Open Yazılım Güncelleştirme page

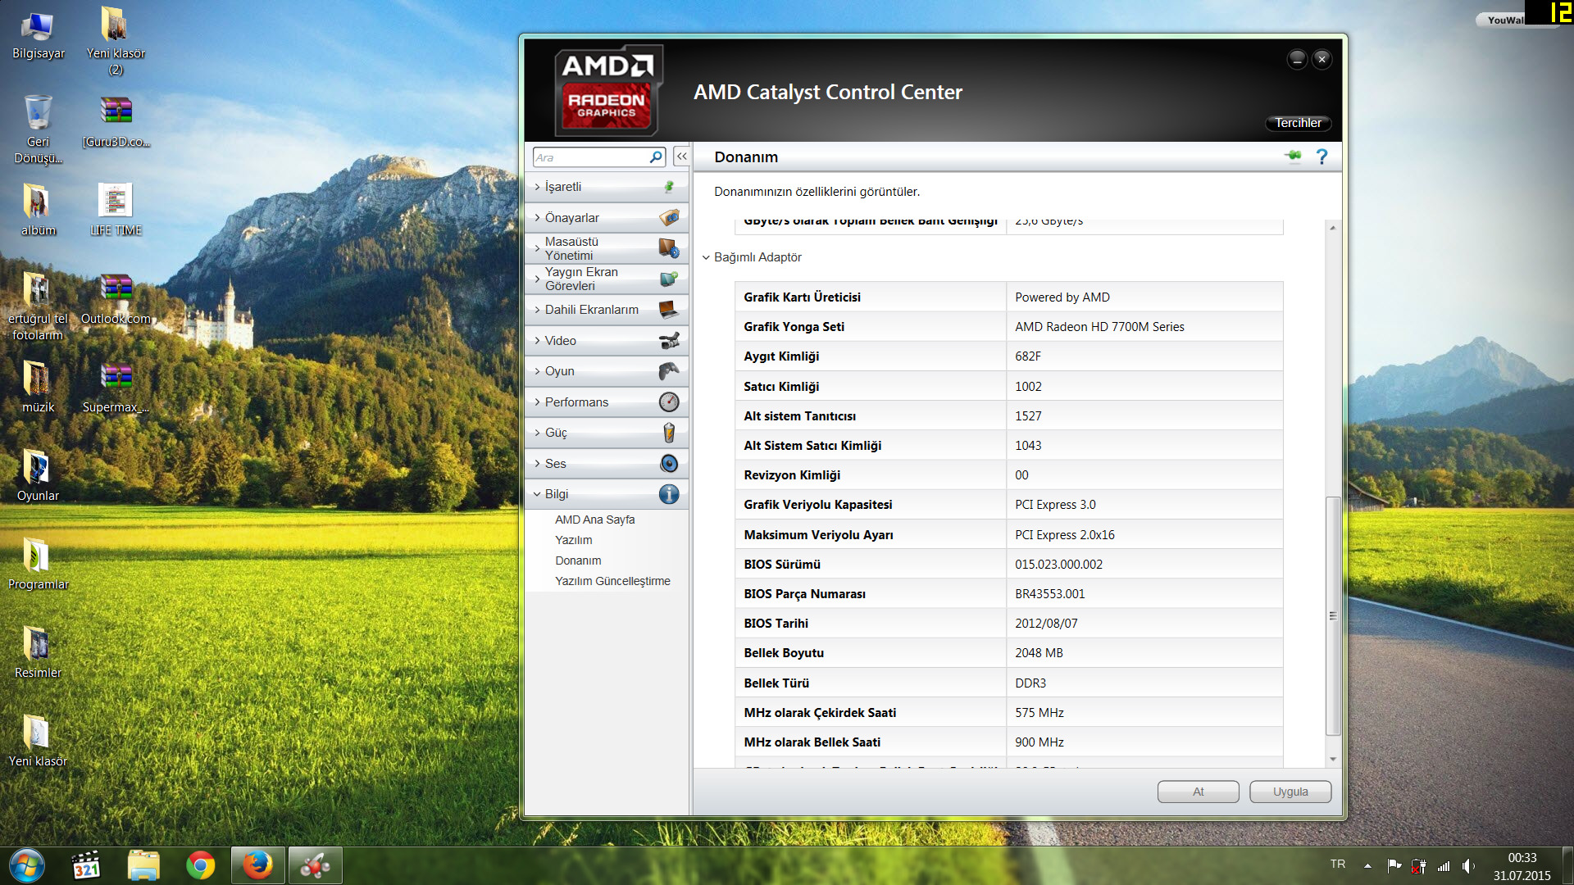(x=612, y=581)
